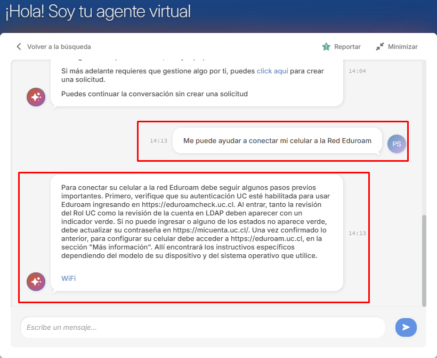
Task: Open the WiFi link in the Eduroam reply
Action: [x=68, y=278]
